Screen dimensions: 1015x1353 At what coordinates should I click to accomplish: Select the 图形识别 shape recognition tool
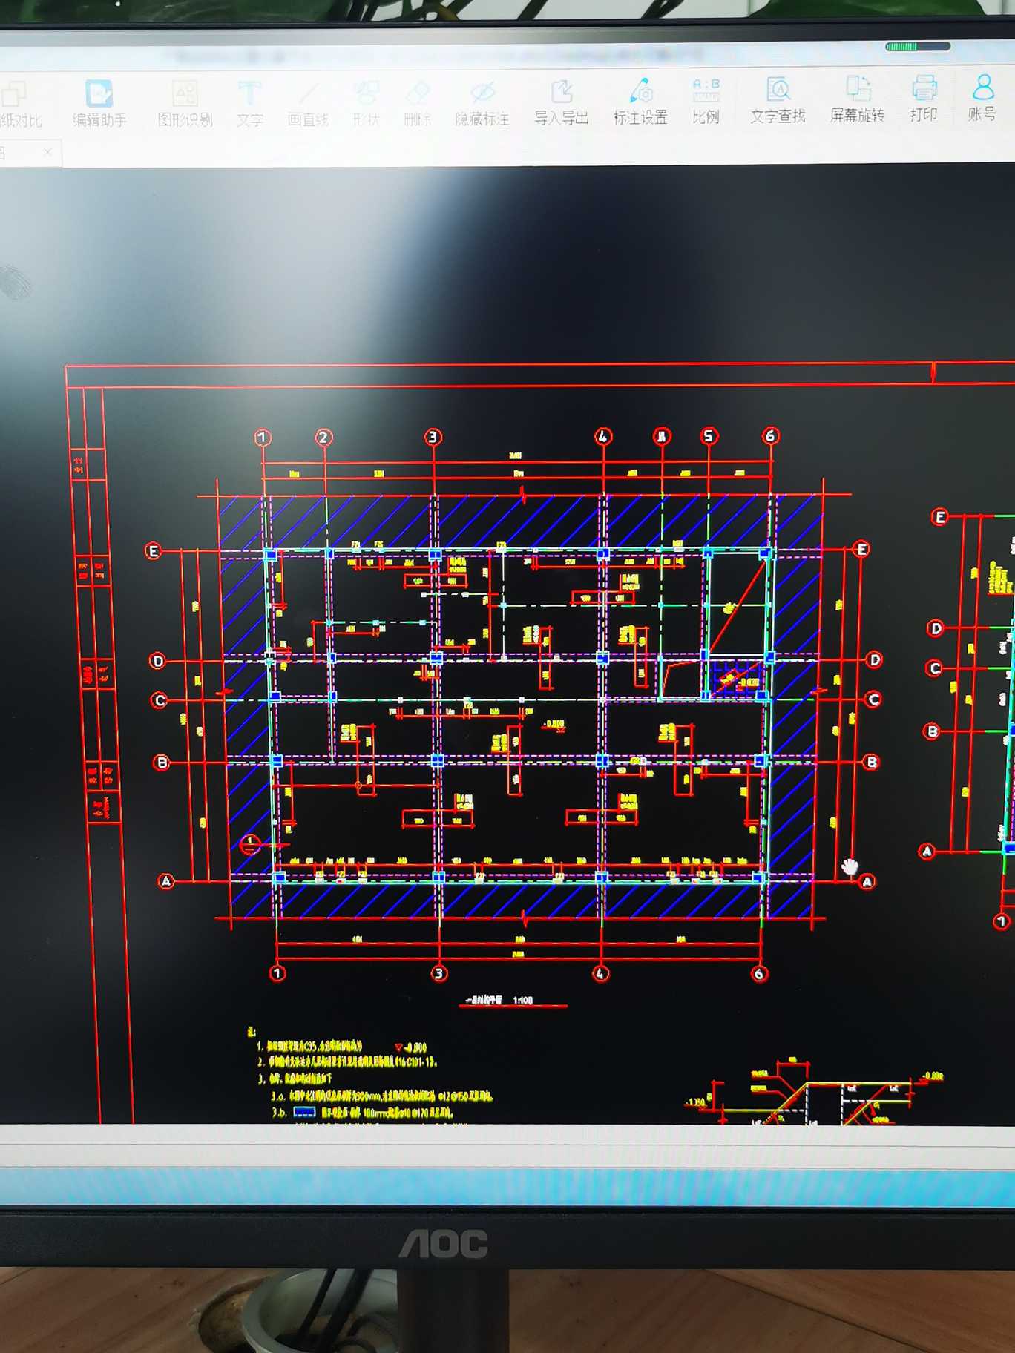[x=185, y=103]
